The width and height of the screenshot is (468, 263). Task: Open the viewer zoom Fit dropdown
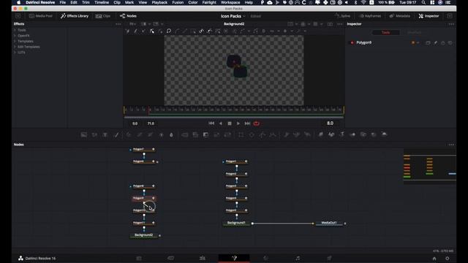tap(132, 24)
